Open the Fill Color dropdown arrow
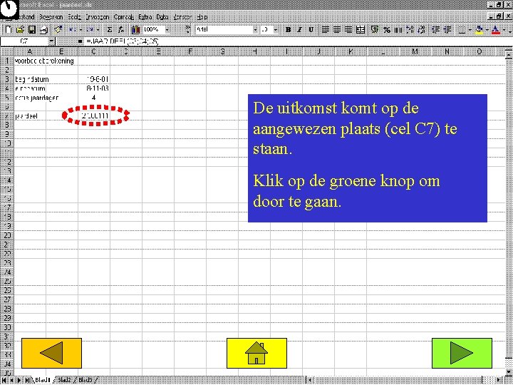Image resolution: width=513 pixels, height=385 pixels. click(487, 30)
